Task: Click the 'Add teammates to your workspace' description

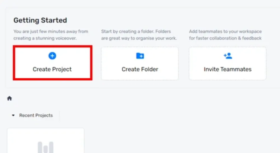Action: (225, 32)
